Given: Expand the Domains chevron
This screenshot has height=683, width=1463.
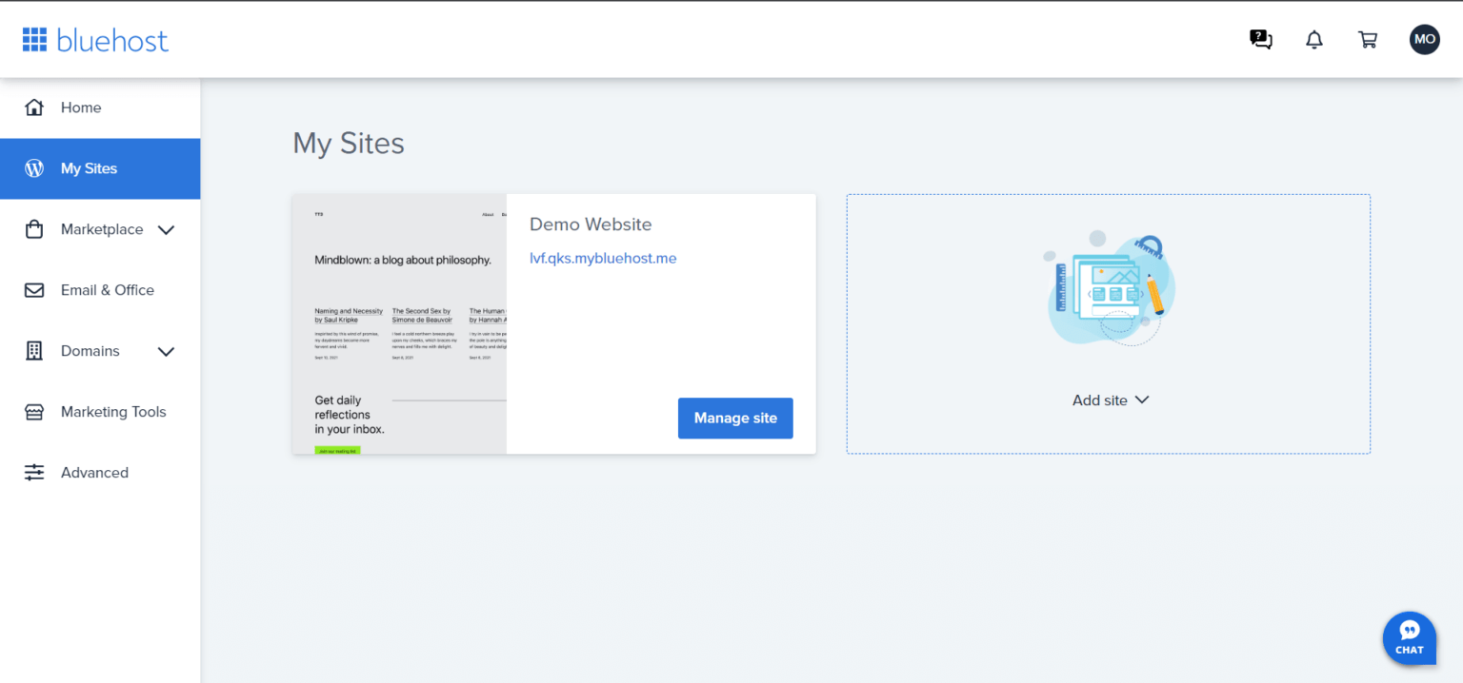Looking at the screenshot, I should (166, 352).
